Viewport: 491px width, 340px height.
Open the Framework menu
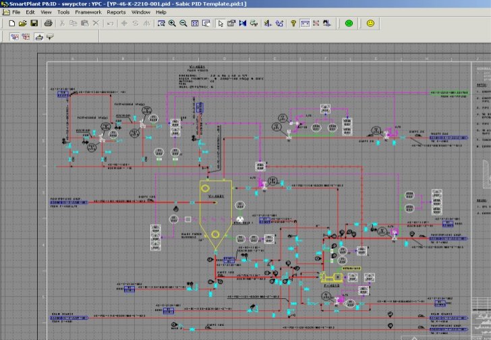click(88, 12)
